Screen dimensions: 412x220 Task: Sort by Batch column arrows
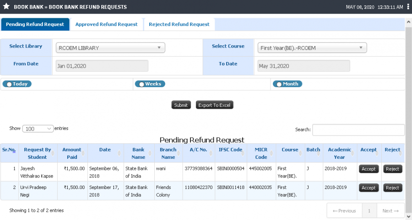pyautogui.click(x=319, y=153)
